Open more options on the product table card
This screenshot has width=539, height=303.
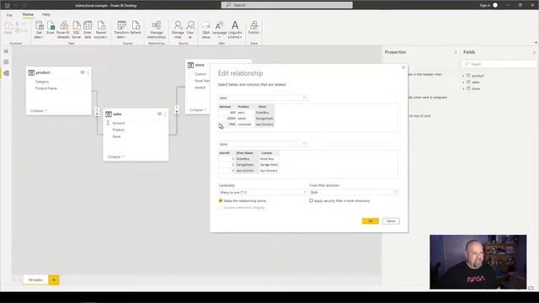coord(88,72)
